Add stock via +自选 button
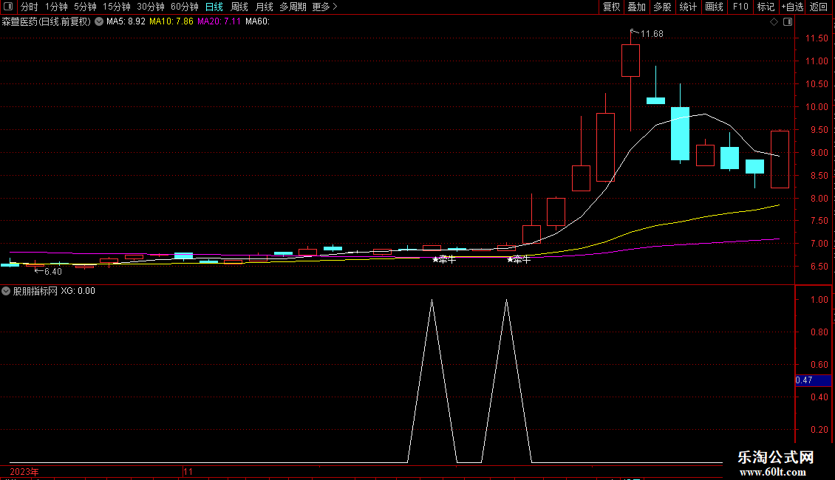This screenshot has width=835, height=480. (792, 7)
